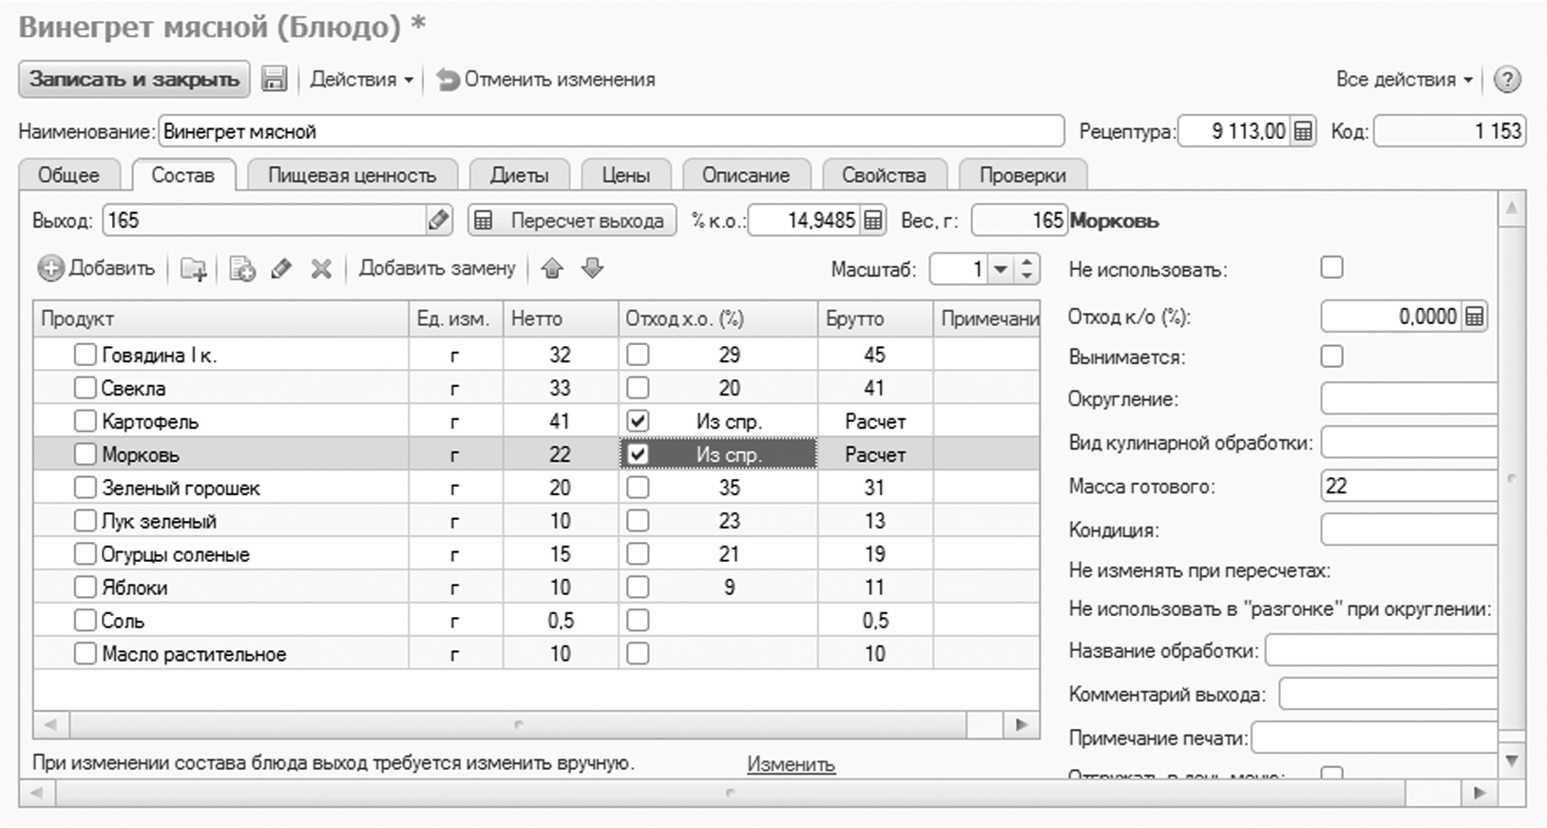Click the Записать и закрыть button

[x=134, y=79]
